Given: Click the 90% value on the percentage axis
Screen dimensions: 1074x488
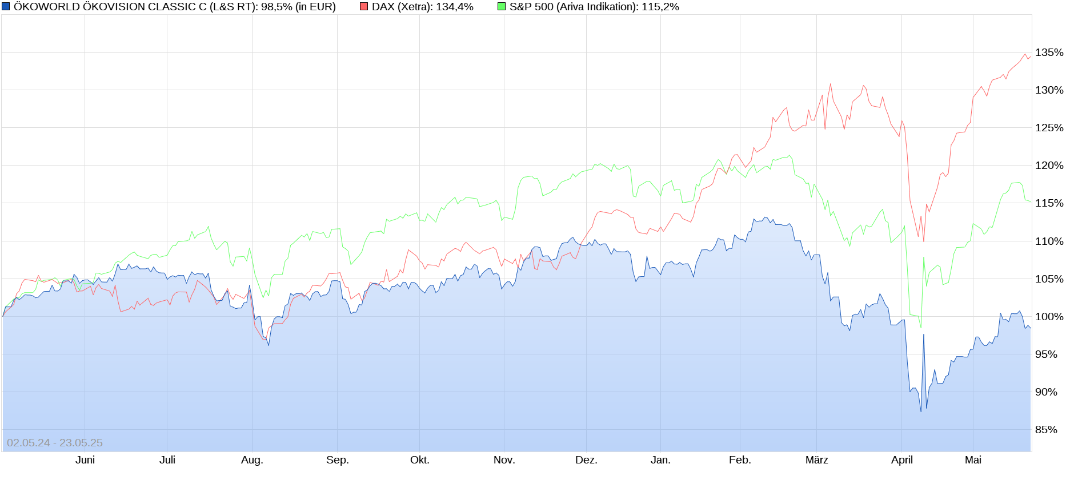Looking at the screenshot, I should click(1047, 392).
